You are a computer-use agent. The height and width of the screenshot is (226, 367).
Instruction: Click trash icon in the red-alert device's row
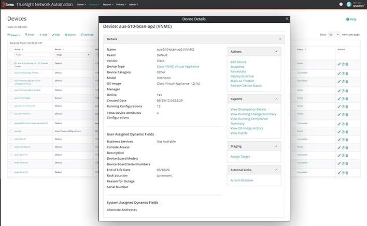(x=347, y=64)
